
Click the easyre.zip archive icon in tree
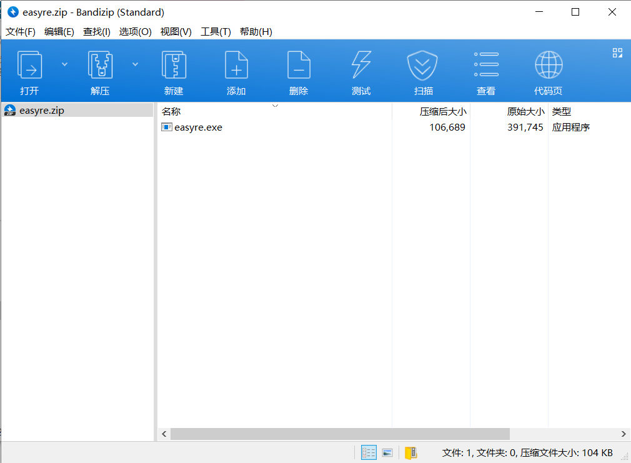click(9, 111)
